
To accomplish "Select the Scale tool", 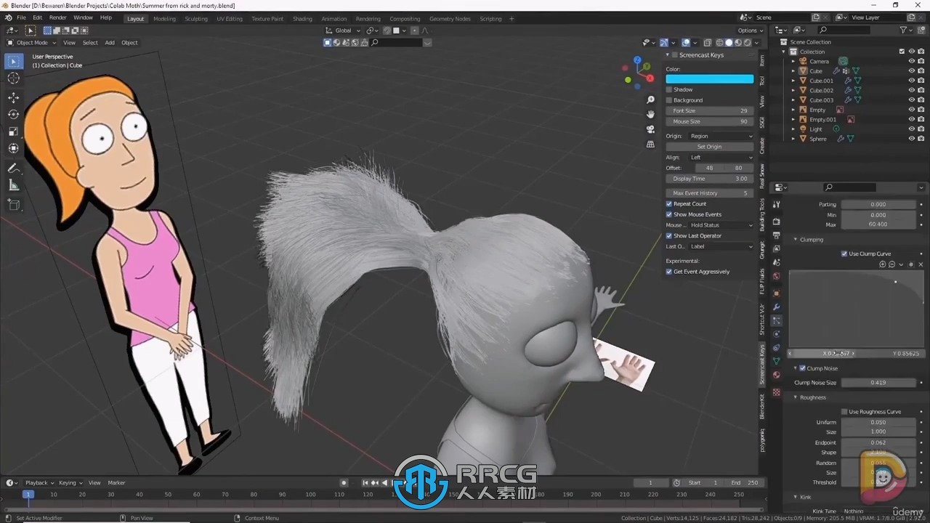I will click(x=14, y=131).
